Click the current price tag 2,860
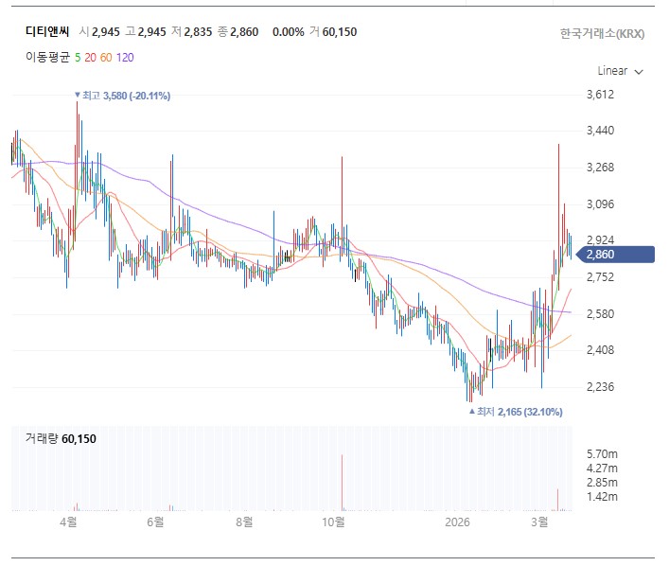 [x=615, y=255]
